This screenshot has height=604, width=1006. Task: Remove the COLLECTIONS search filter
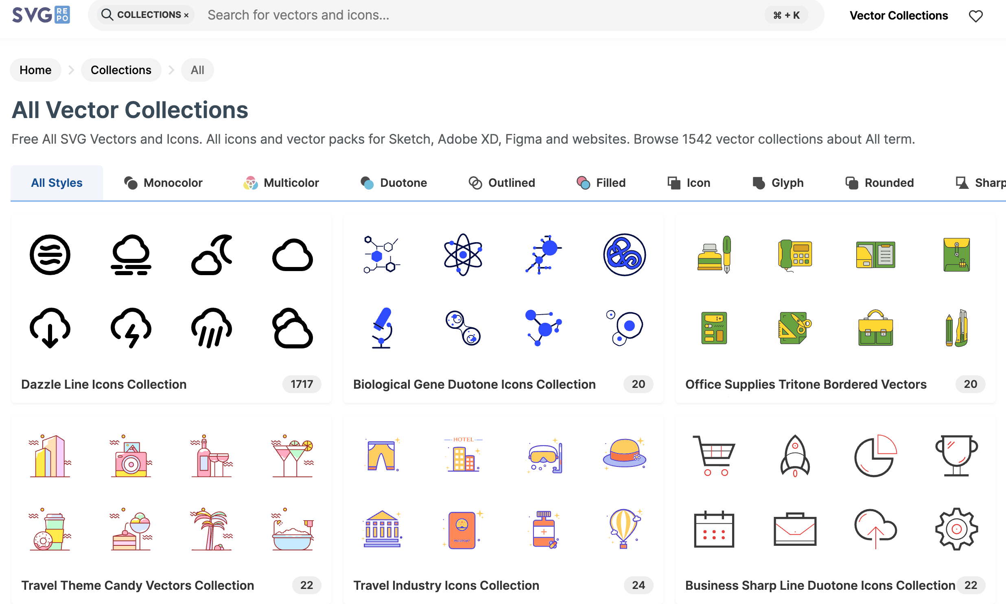[x=186, y=15]
